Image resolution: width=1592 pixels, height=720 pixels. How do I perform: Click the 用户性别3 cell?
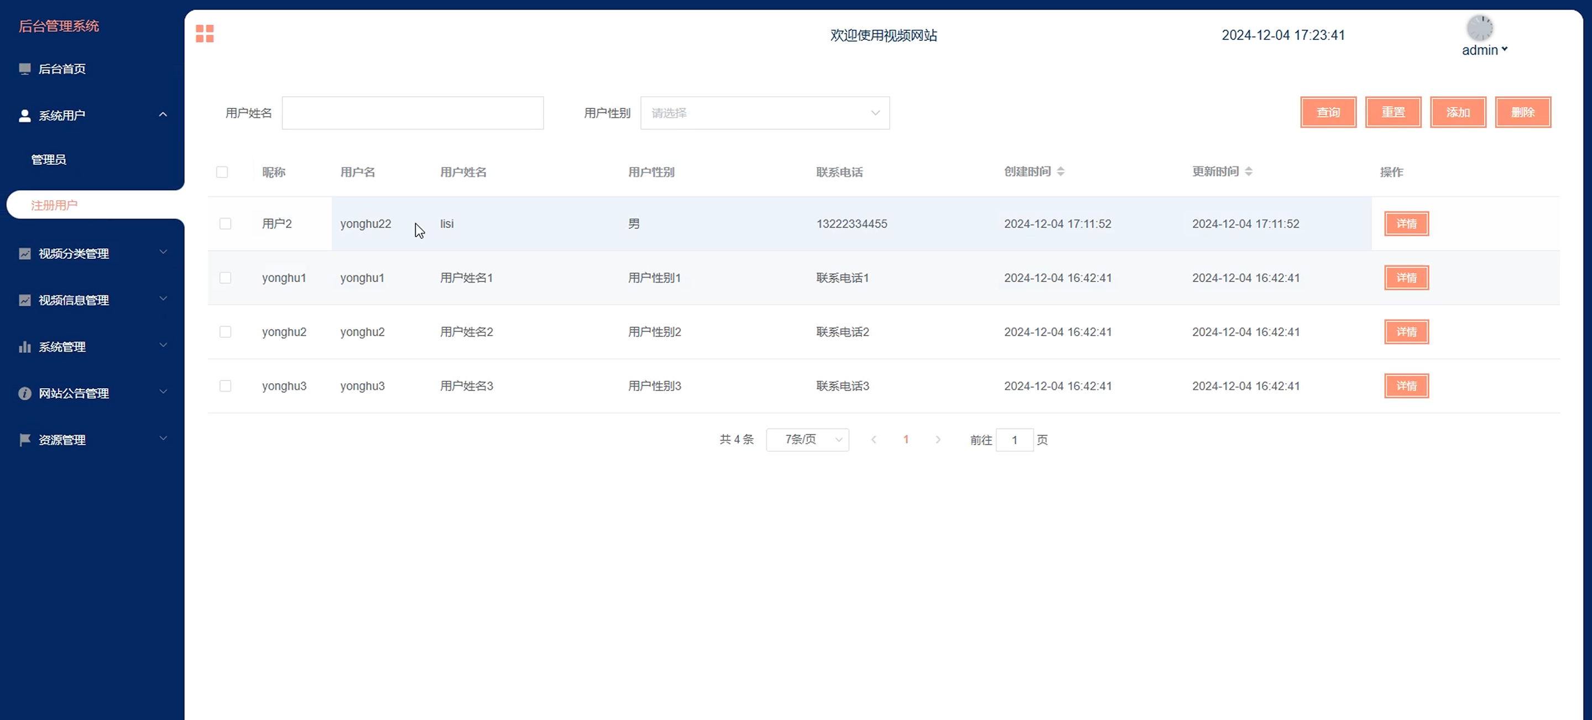[x=655, y=385]
